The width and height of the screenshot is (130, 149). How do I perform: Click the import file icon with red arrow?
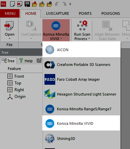(x=20, y=4)
